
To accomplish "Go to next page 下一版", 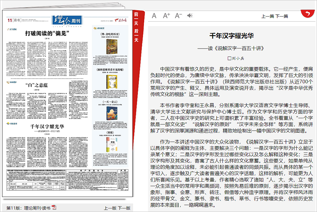I will tap(124, 208).
